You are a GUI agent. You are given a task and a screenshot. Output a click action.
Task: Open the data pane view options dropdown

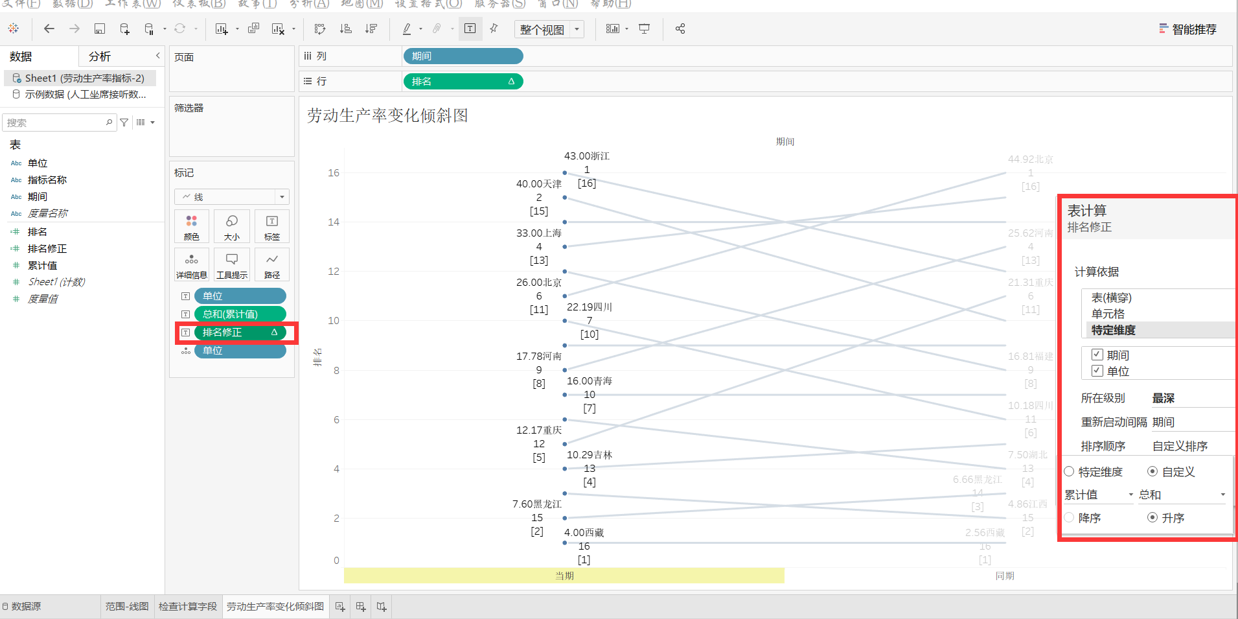(145, 123)
